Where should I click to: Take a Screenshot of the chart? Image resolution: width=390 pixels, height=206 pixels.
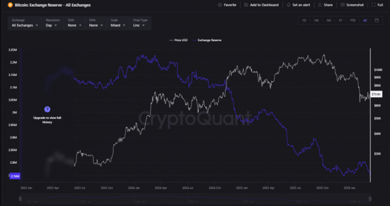pos(352,5)
